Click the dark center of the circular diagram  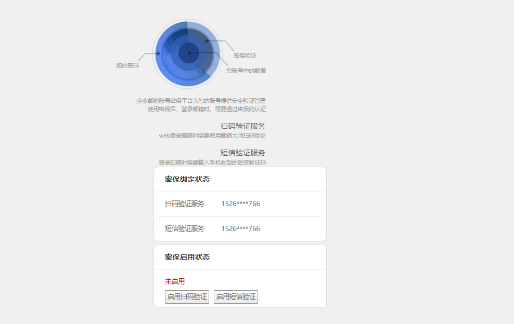point(189,53)
